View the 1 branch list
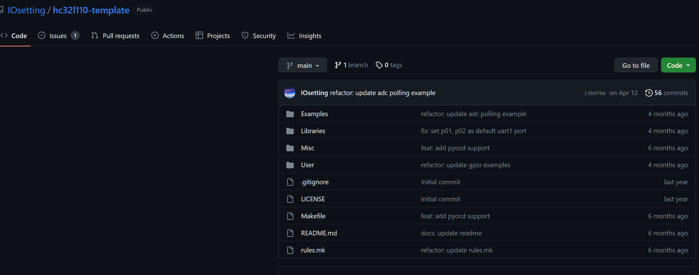 [351, 65]
